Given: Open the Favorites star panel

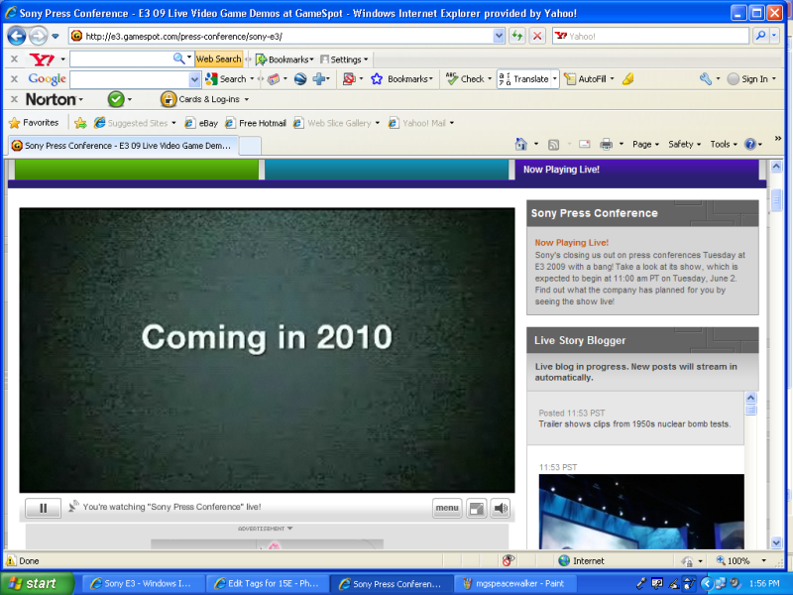Looking at the screenshot, I should 34,123.
